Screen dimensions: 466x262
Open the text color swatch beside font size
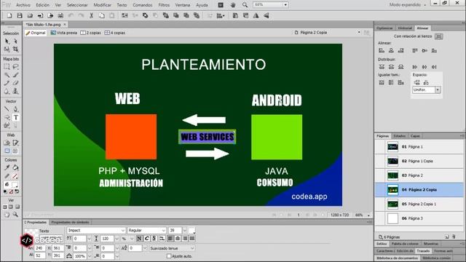(192, 230)
